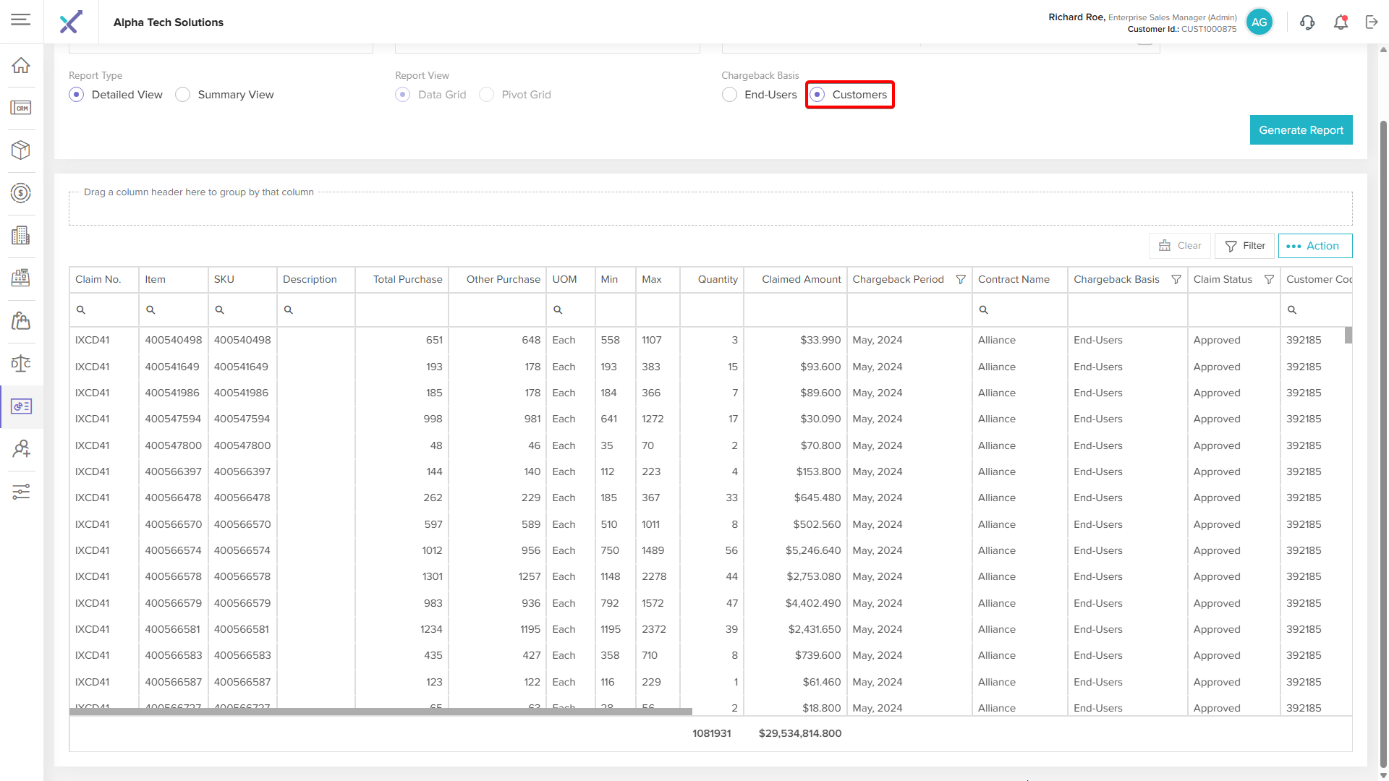The image size is (1389, 781).
Task: Sort by Claimed Amount column header
Action: pyautogui.click(x=801, y=279)
